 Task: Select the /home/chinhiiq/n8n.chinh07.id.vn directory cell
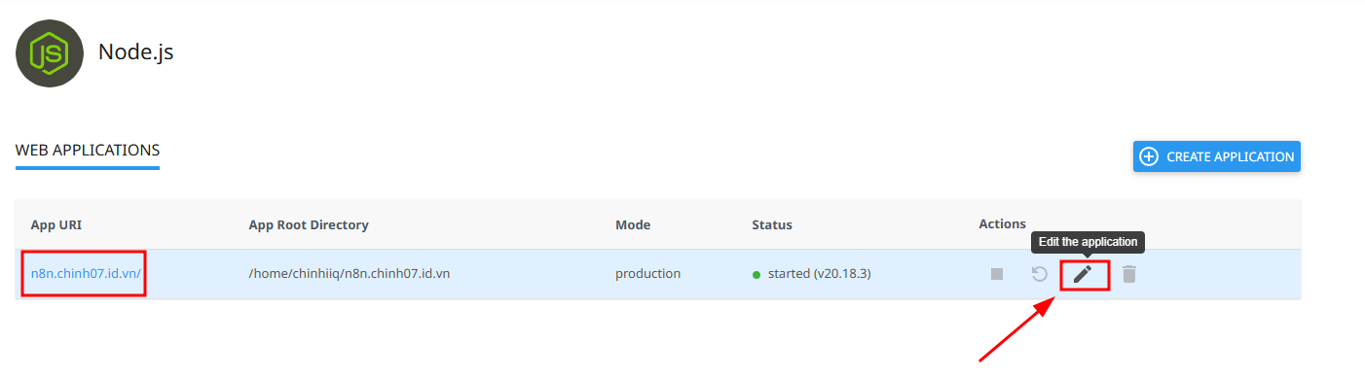(x=350, y=273)
